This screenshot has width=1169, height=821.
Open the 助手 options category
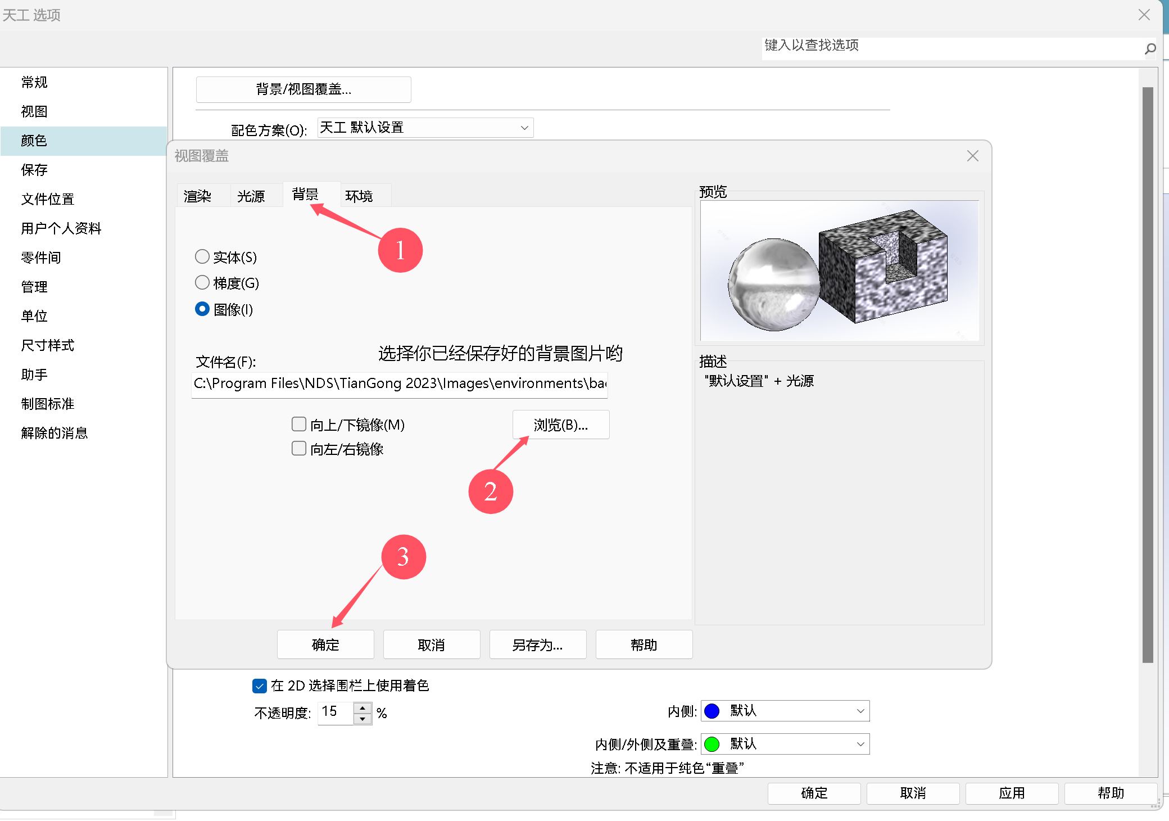pyautogui.click(x=84, y=375)
